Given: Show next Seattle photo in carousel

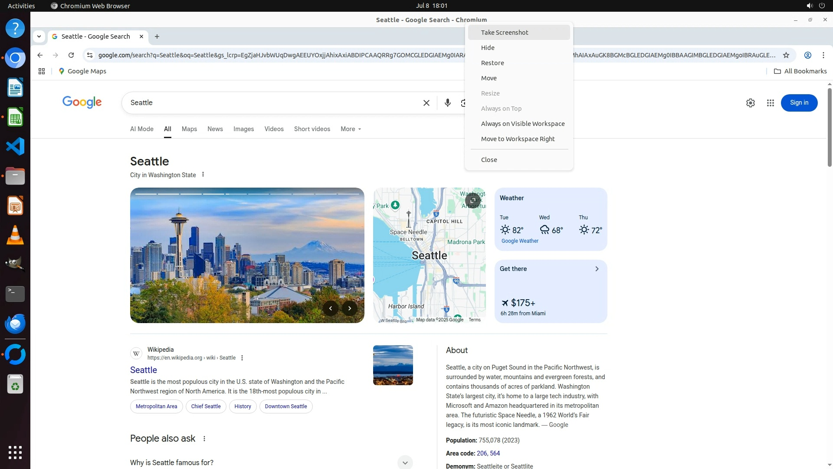Looking at the screenshot, I should pos(350,308).
